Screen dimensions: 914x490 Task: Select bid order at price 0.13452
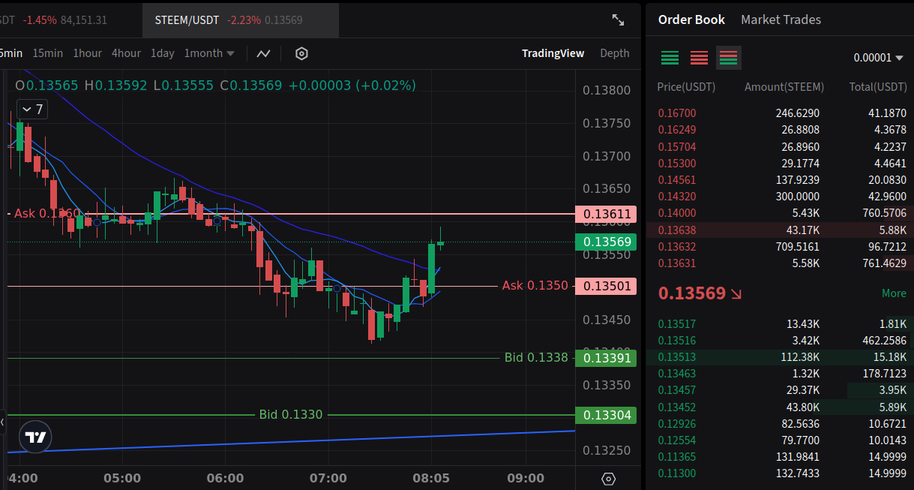(780, 407)
